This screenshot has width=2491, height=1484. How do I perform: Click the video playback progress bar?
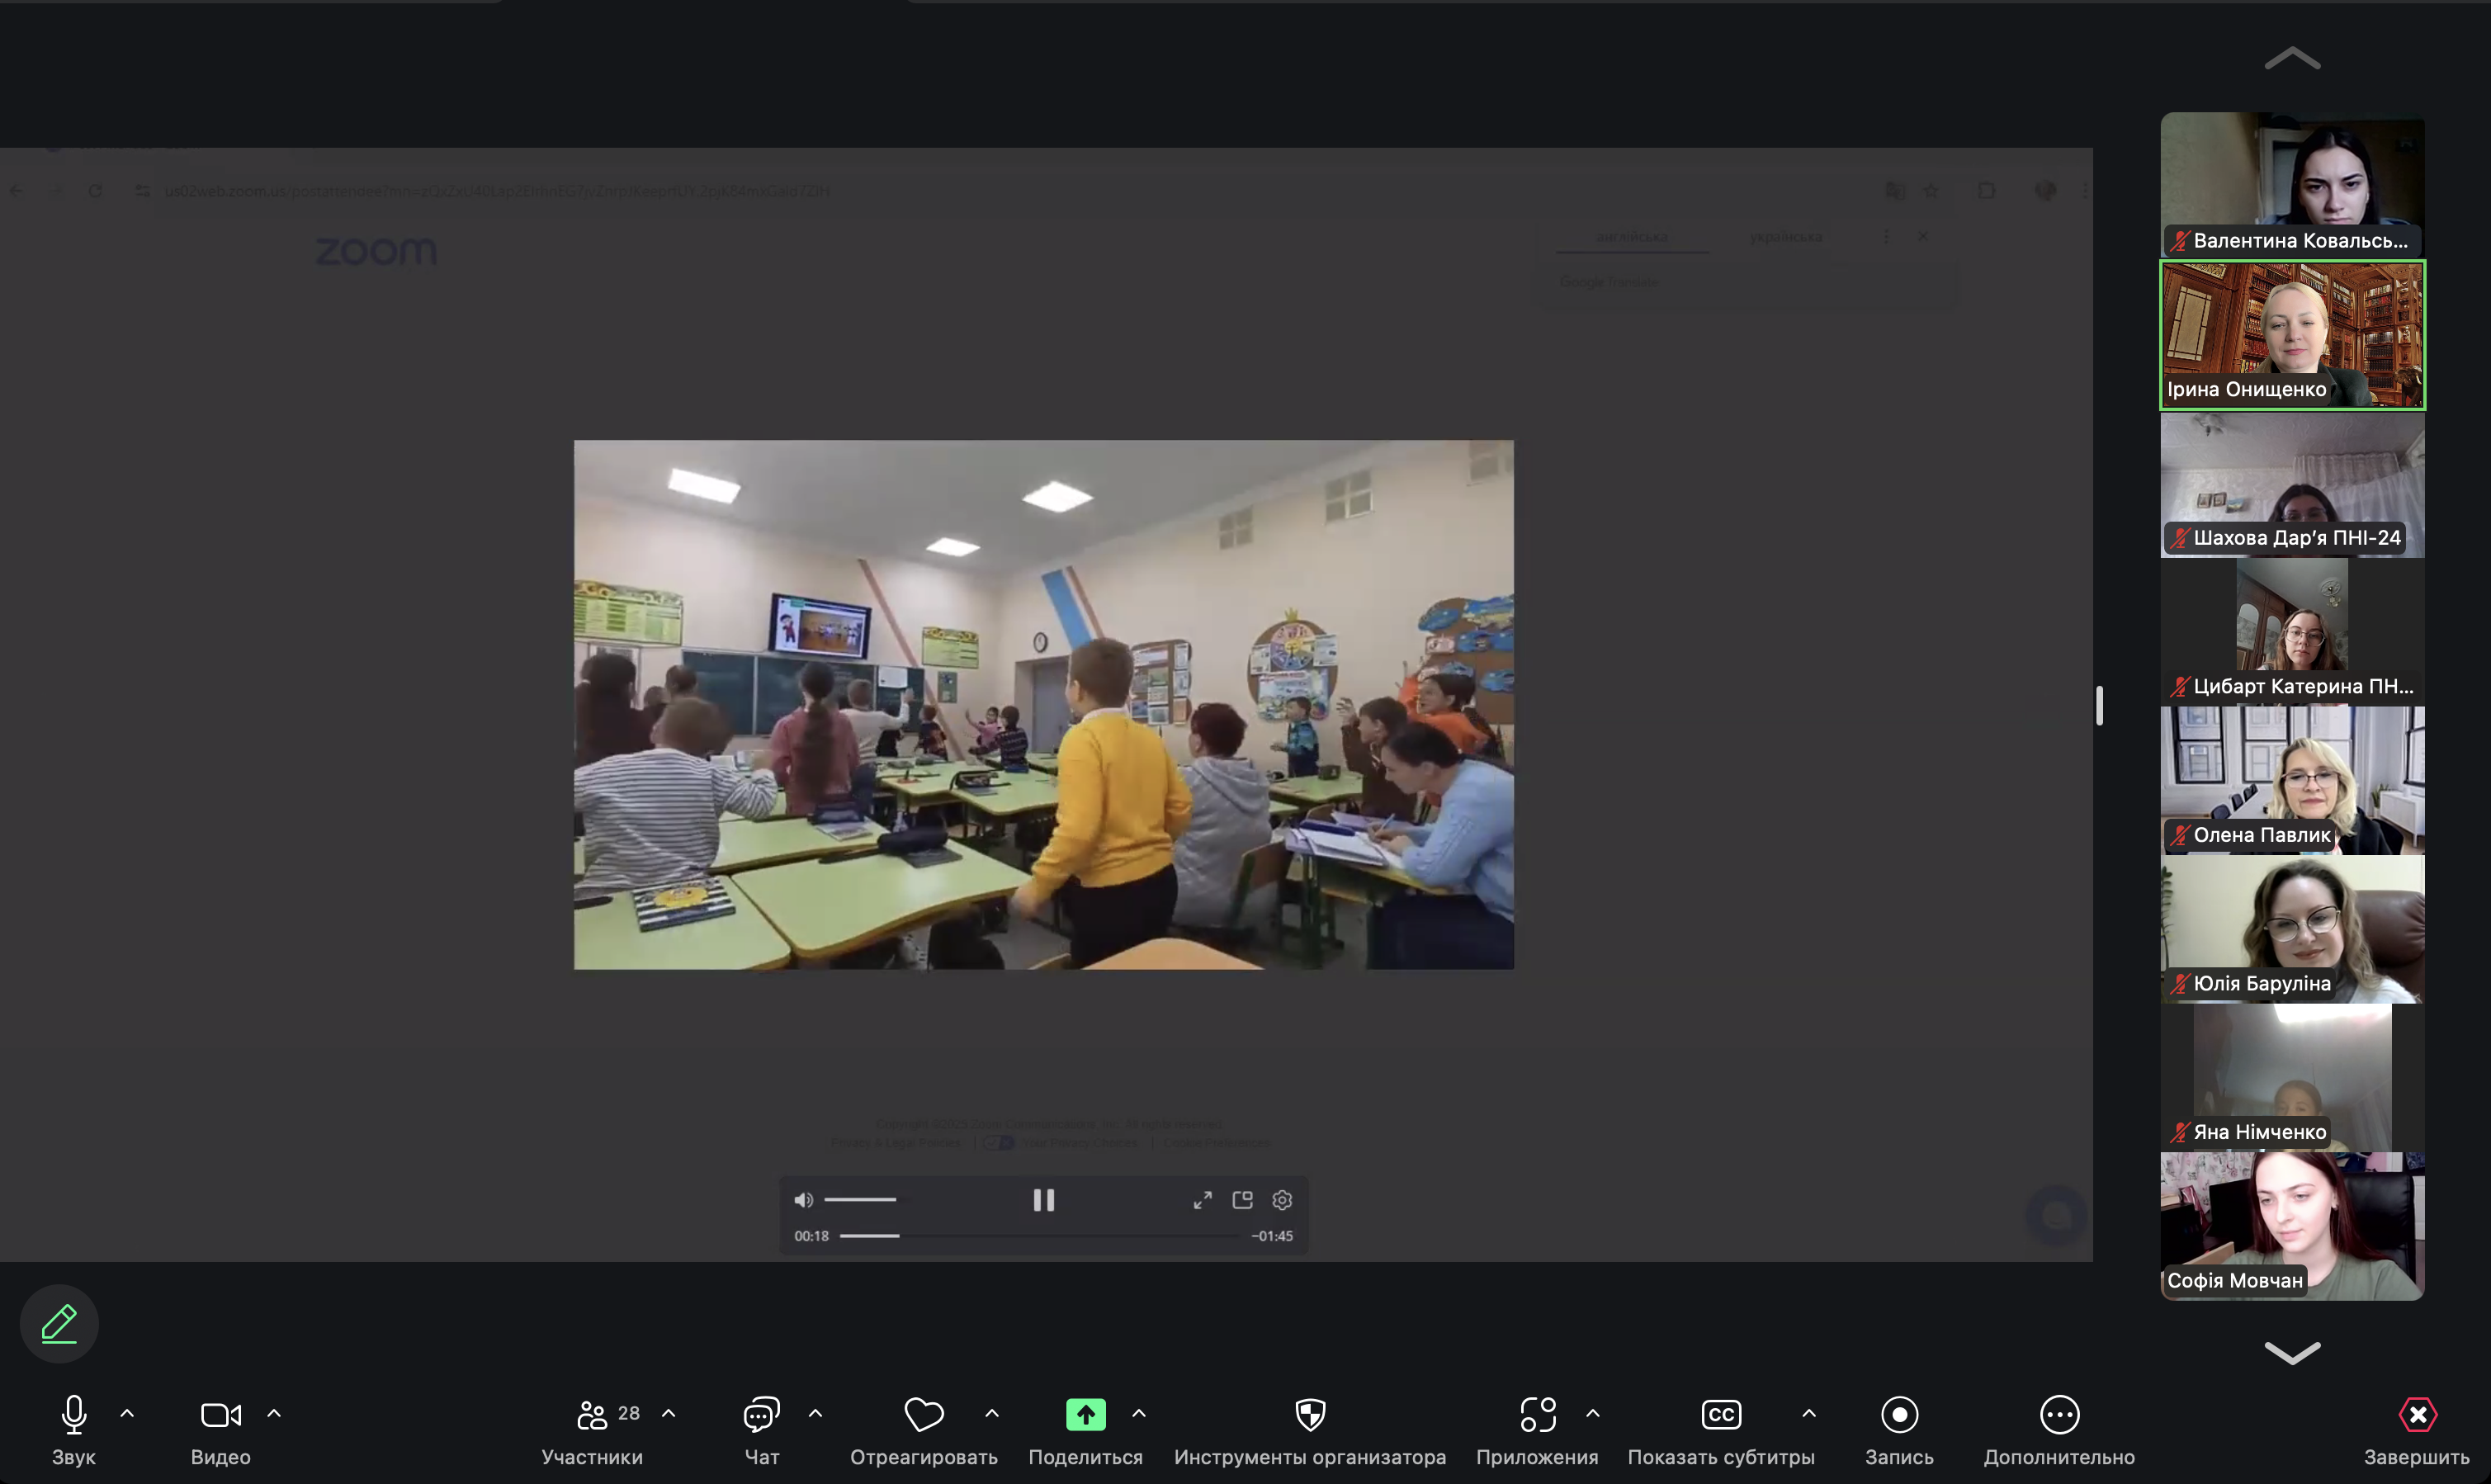1040,1236
